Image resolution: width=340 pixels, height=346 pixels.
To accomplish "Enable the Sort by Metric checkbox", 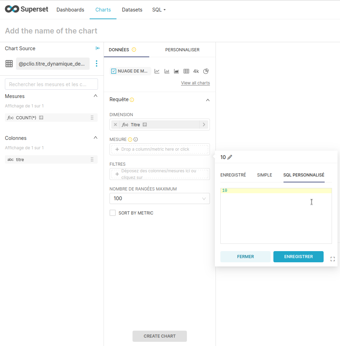I will [x=113, y=213].
